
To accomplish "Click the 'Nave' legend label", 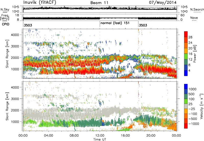I will pos(194,18).
